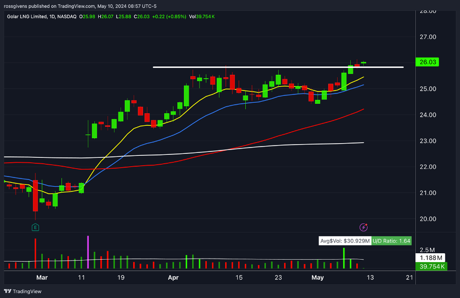Click the 13 date axis label

(370, 277)
